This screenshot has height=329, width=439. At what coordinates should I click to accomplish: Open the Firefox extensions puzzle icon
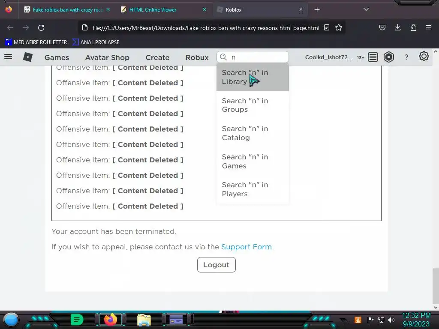pyautogui.click(x=413, y=27)
